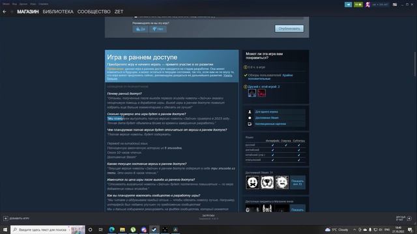
Task: Click the green notifications mail icon
Action: click(358, 5)
